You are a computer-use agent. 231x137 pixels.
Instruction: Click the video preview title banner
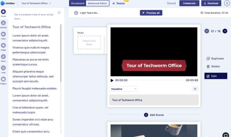pyautogui.click(x=154, y=66)
